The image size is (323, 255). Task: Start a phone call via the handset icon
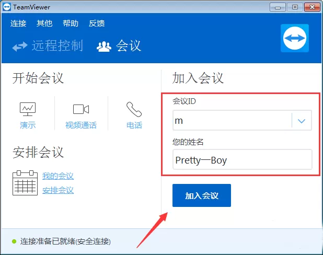click(134, 109)
